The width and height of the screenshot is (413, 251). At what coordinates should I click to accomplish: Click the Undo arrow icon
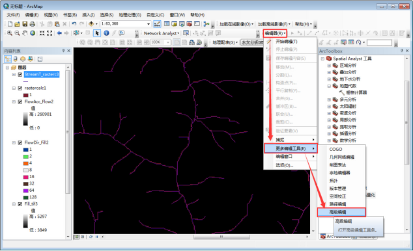point(74,24)
